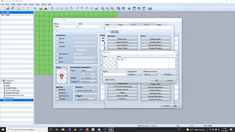Select the Rectangle drawing tool
The width and height of the screenshot is (235, 132).
coord(82,8)
